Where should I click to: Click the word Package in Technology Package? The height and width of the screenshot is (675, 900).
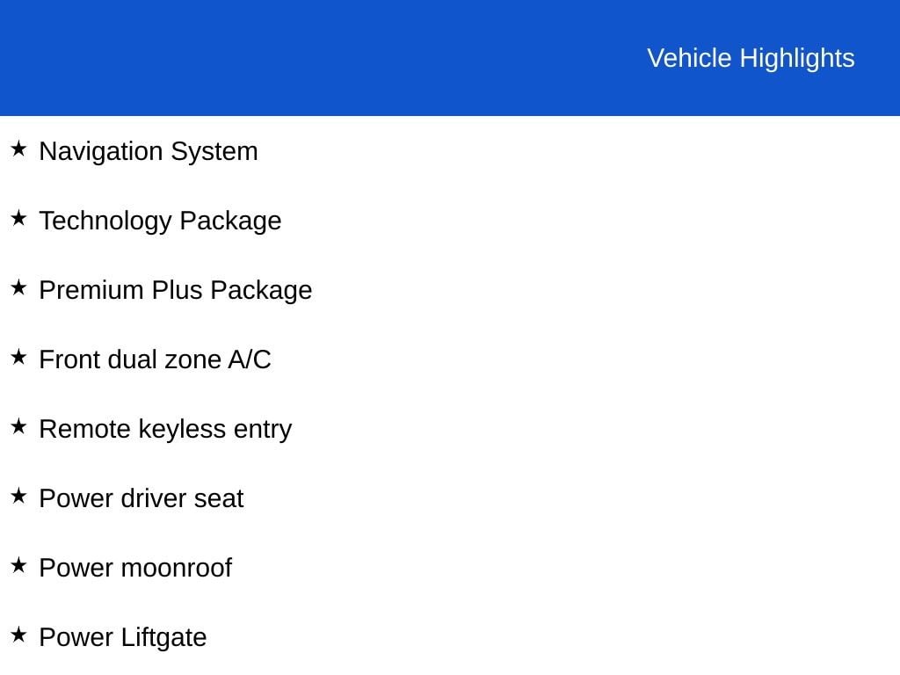(231, 221)
